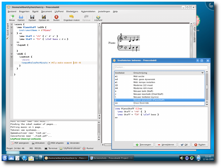Switch to Screenshots - Frescobaldi Project task

click(x=111, y=158)
